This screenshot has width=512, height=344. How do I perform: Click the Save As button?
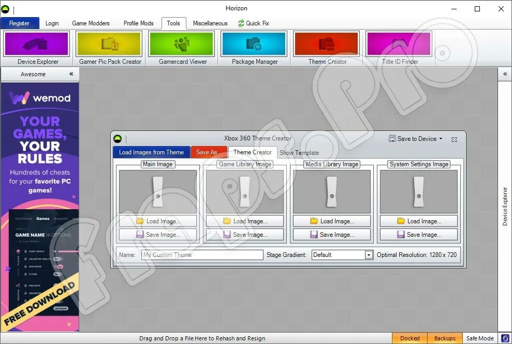click(209, 152)
